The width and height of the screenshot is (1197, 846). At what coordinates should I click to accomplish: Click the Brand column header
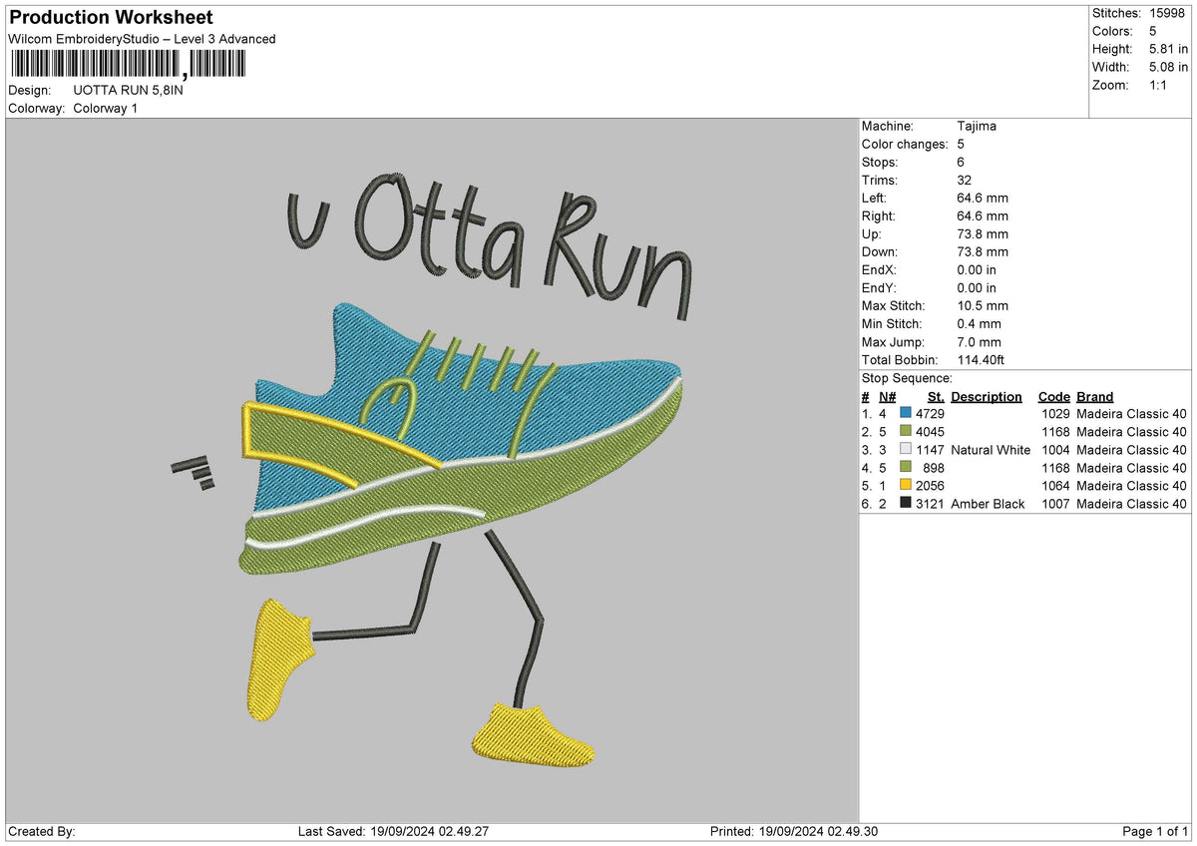(1095, 396)
